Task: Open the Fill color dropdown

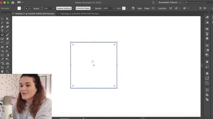Action: click(22, 8)
